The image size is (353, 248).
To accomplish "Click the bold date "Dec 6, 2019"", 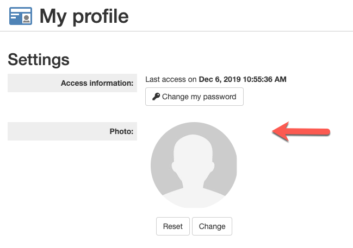I will [220, 79].
